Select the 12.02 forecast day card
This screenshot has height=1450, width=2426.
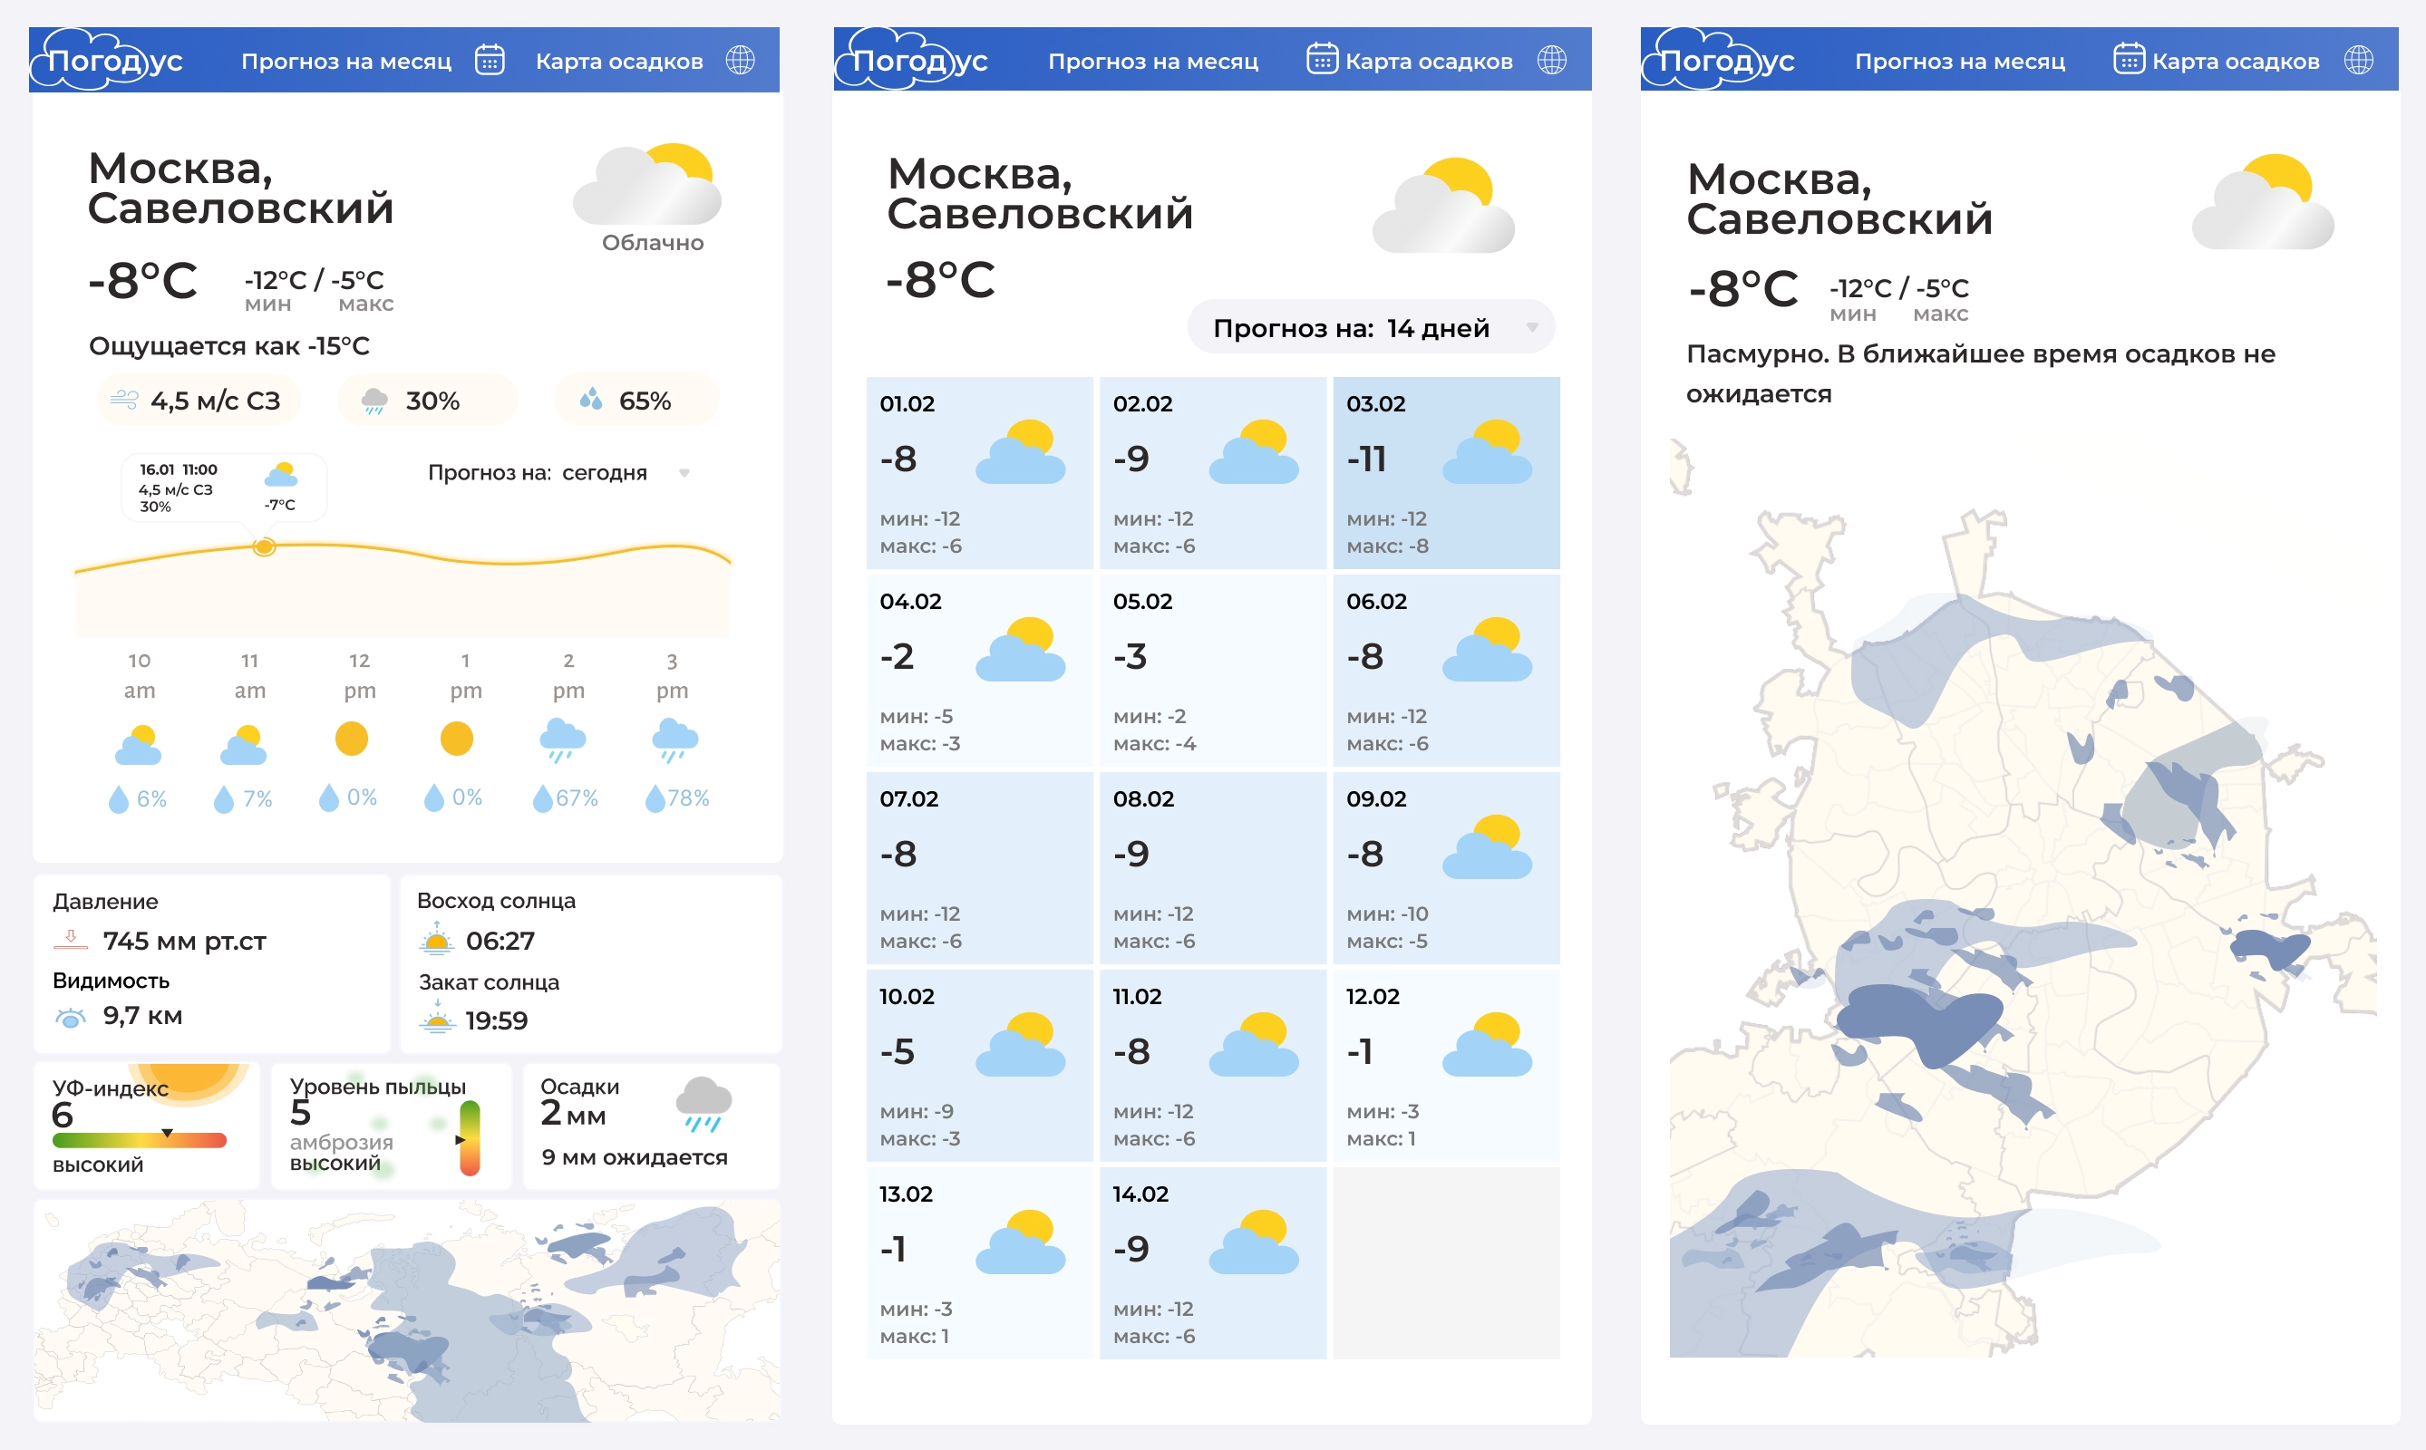pyautogui.click(x=1446, y=1065)
